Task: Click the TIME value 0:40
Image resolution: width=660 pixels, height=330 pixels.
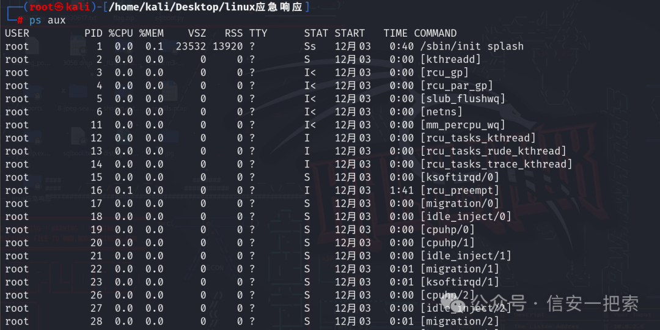Action: click(402, 46)
